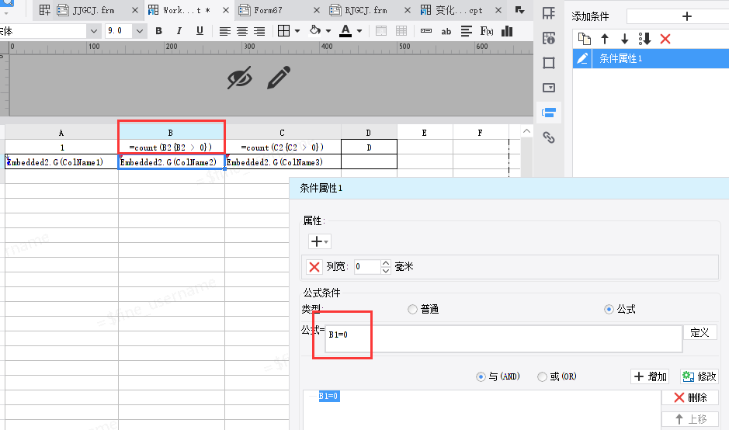Image resolution: width=729 pixels, height=430 pixels.
Task: Click the pencil edit icon in parameter pane
Action: pyautogui.click(x=279, y=77)
